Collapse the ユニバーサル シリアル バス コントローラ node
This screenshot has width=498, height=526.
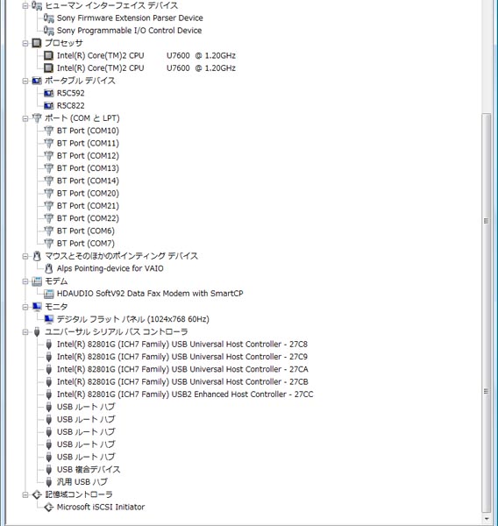point(25,332)
